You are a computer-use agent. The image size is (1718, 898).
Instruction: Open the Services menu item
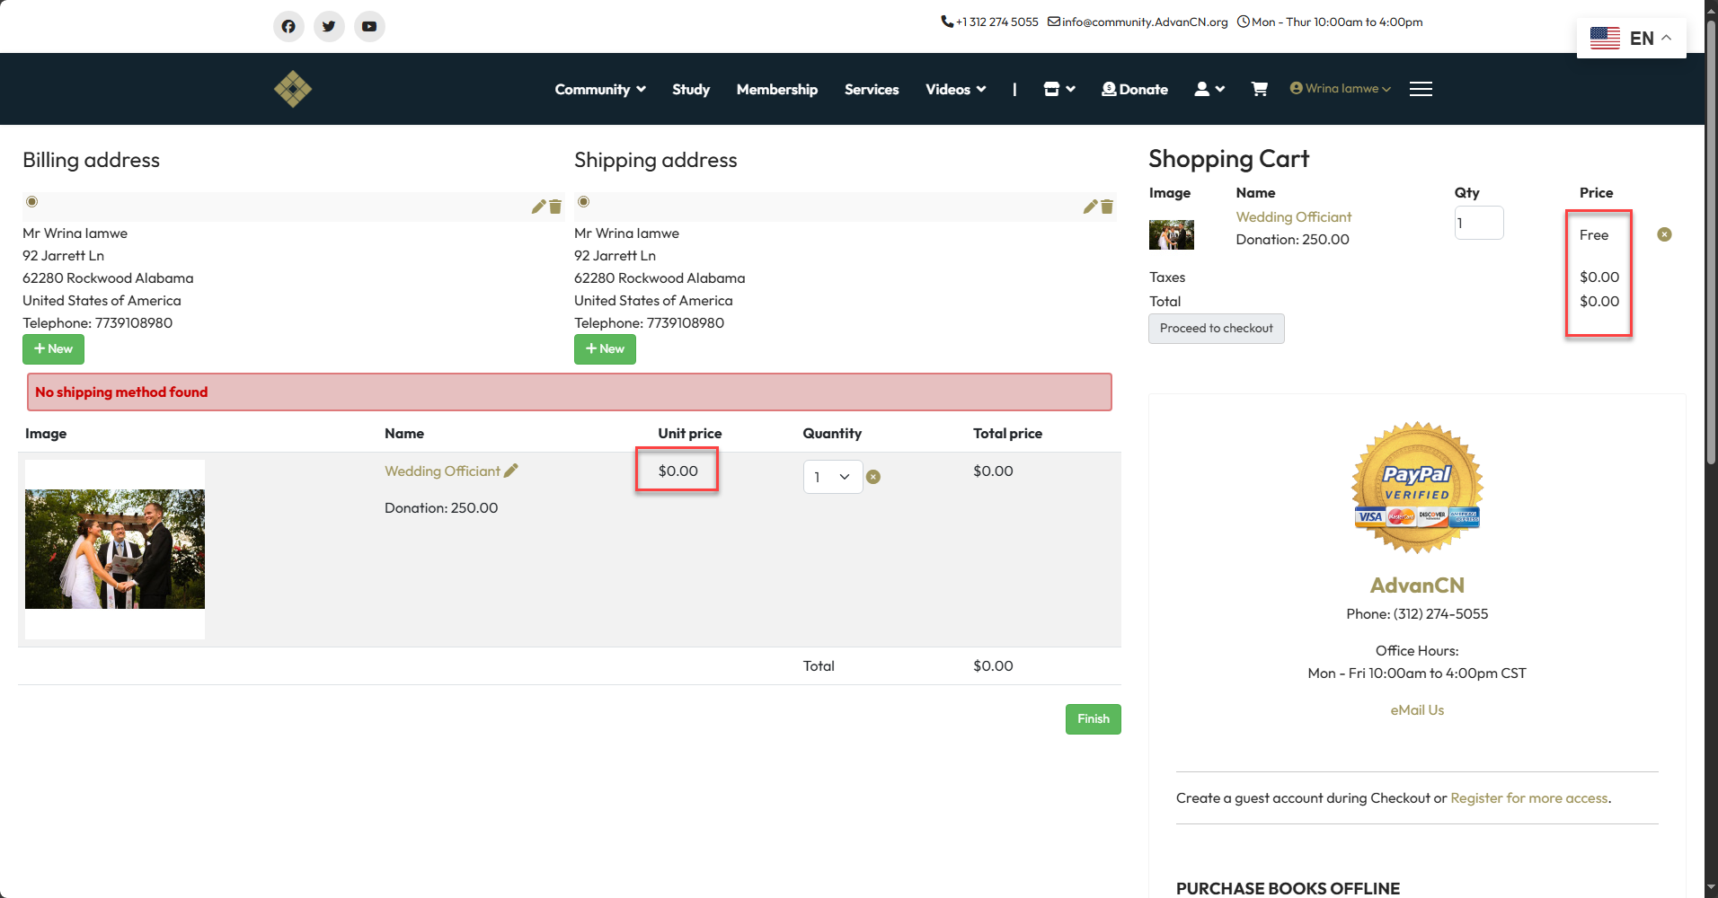pos(871,89)
